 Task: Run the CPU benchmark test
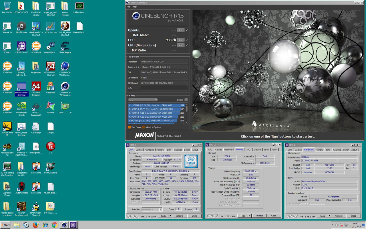[x=180, y=40]
